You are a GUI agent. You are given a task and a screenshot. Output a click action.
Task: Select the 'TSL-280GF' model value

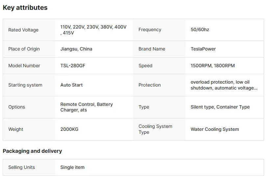(x=73, y=66)
